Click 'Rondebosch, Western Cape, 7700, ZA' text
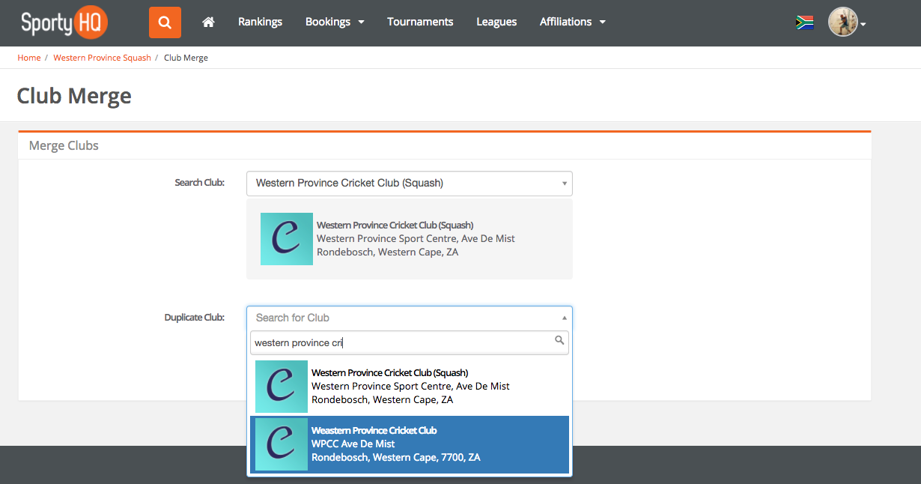The image size is (921, 484). (x=396, y=457)
